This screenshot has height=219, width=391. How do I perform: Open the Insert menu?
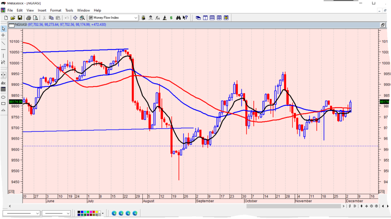pos(42,10)
